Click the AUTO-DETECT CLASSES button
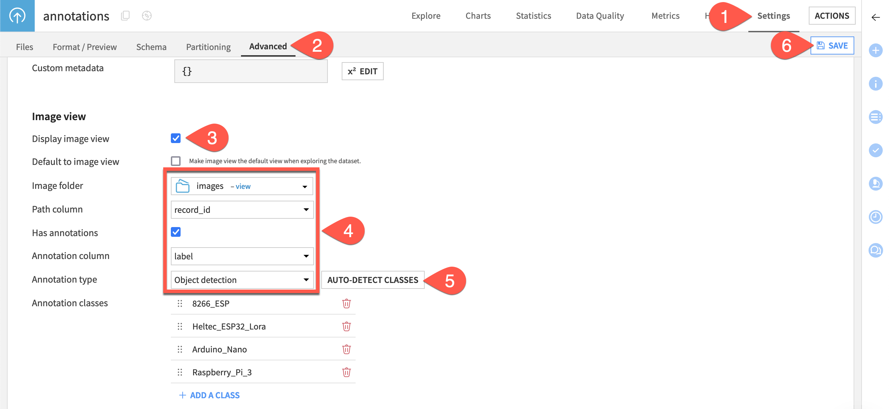 (373, 280)
